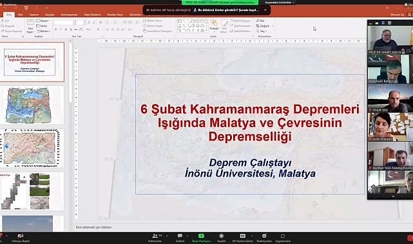Image resolution: width=413 pixels, height=244 pixels.
Task: Switch to the Geçişler tab
Action: [50, 15]
